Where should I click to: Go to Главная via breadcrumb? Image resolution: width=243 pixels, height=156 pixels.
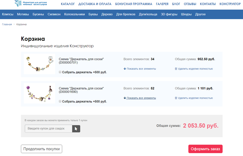coord(7,24)
